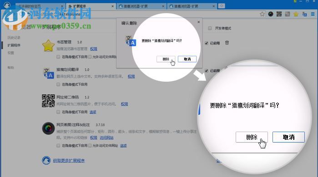
Task: Click the new tab button
Action: point(222,6)
